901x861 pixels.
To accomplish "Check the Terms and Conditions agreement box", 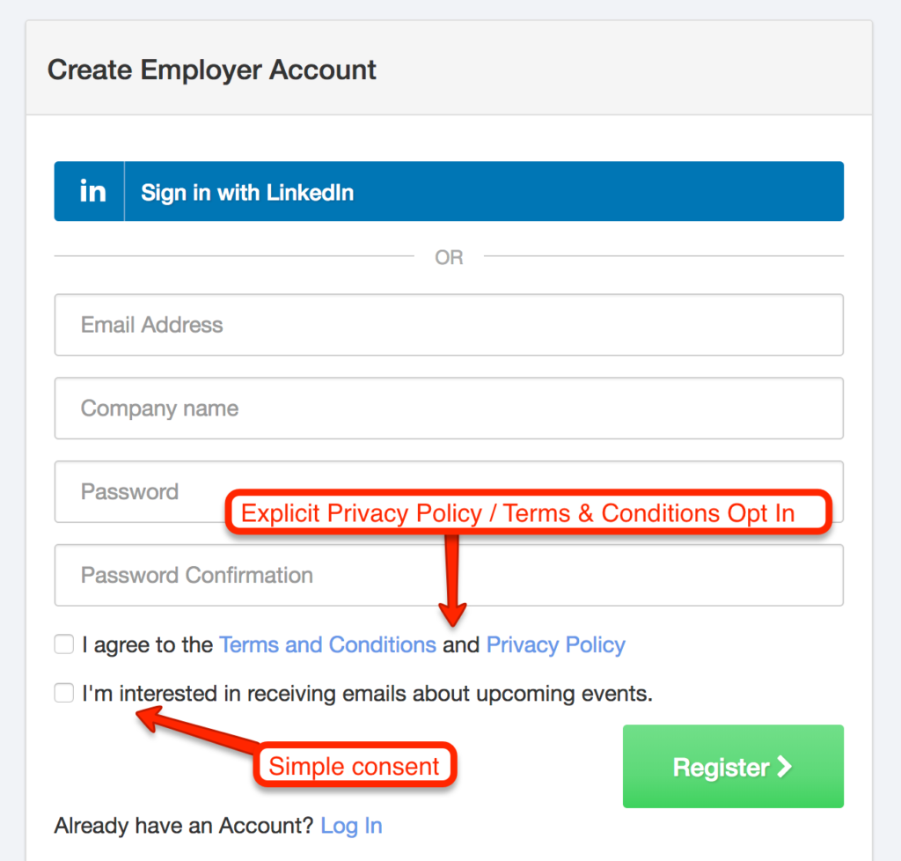I will click(63, 644).
